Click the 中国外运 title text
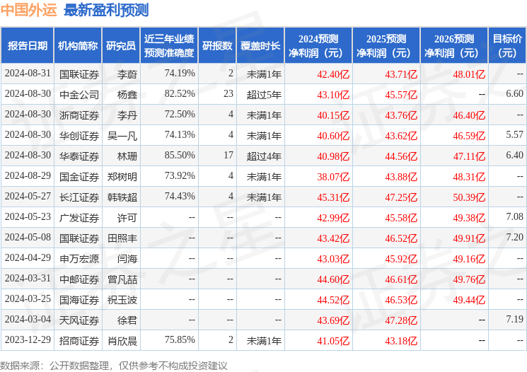This screenshot has width=527, height=372. (29, 10)
